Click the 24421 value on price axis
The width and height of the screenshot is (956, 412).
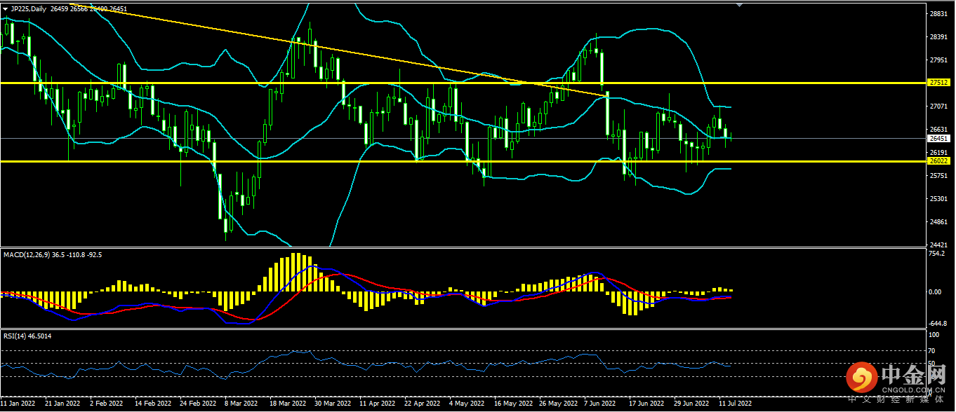point(938,245)
